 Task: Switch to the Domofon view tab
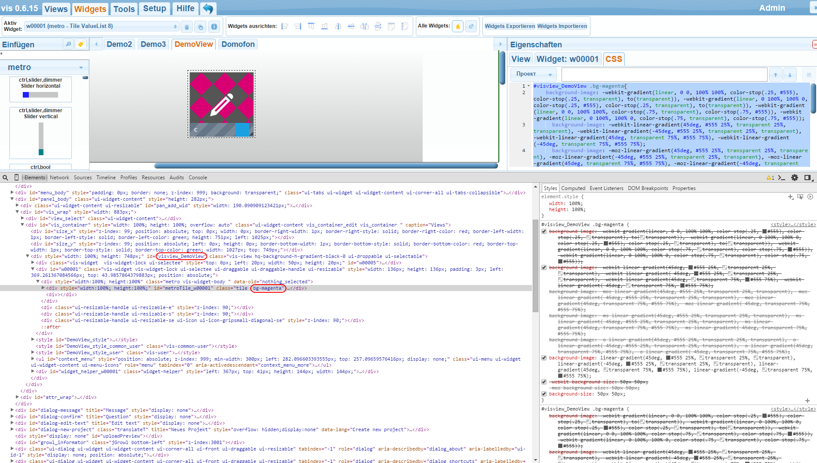coord(238,44)
